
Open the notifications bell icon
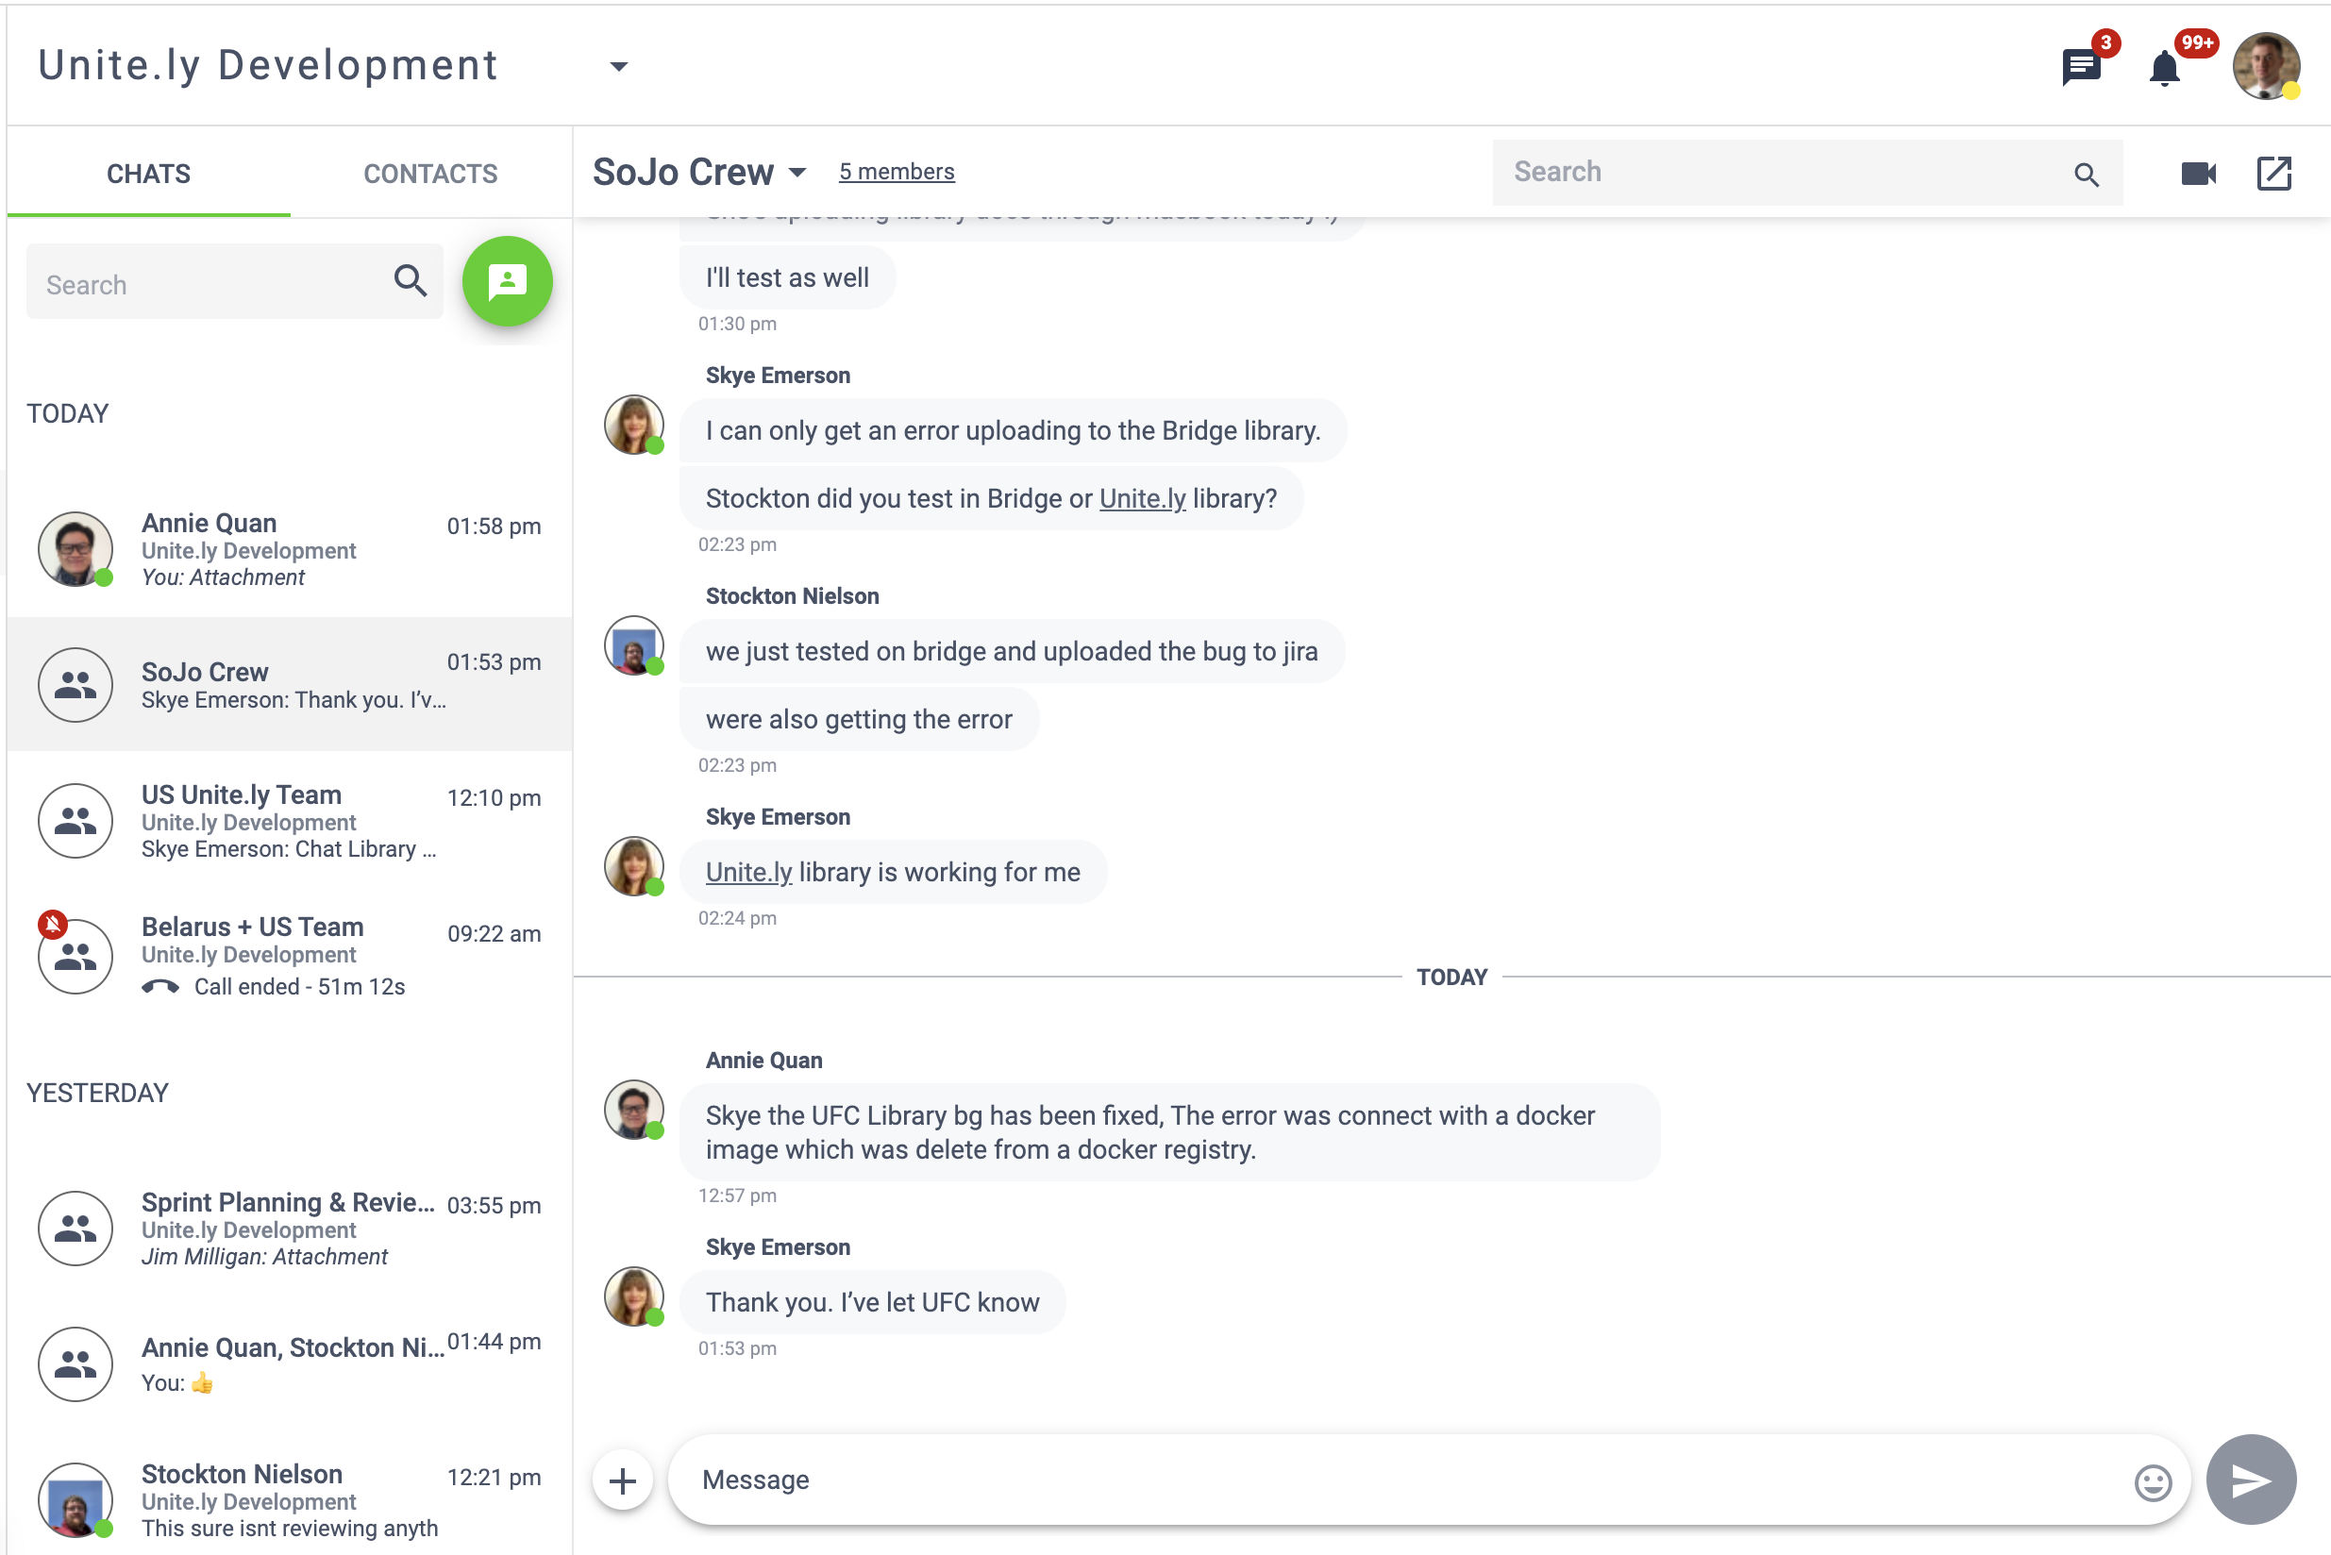(x=2163, y=67)
